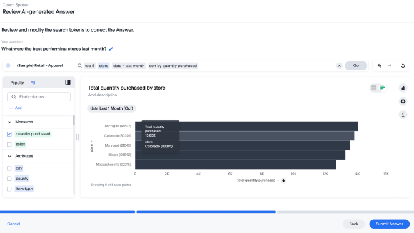Click the Add description placeholder

pyautogui.click(x=103, y=95)
